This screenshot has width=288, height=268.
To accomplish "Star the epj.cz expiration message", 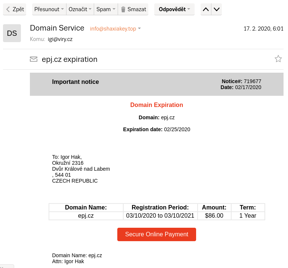I will pos(278,59).
